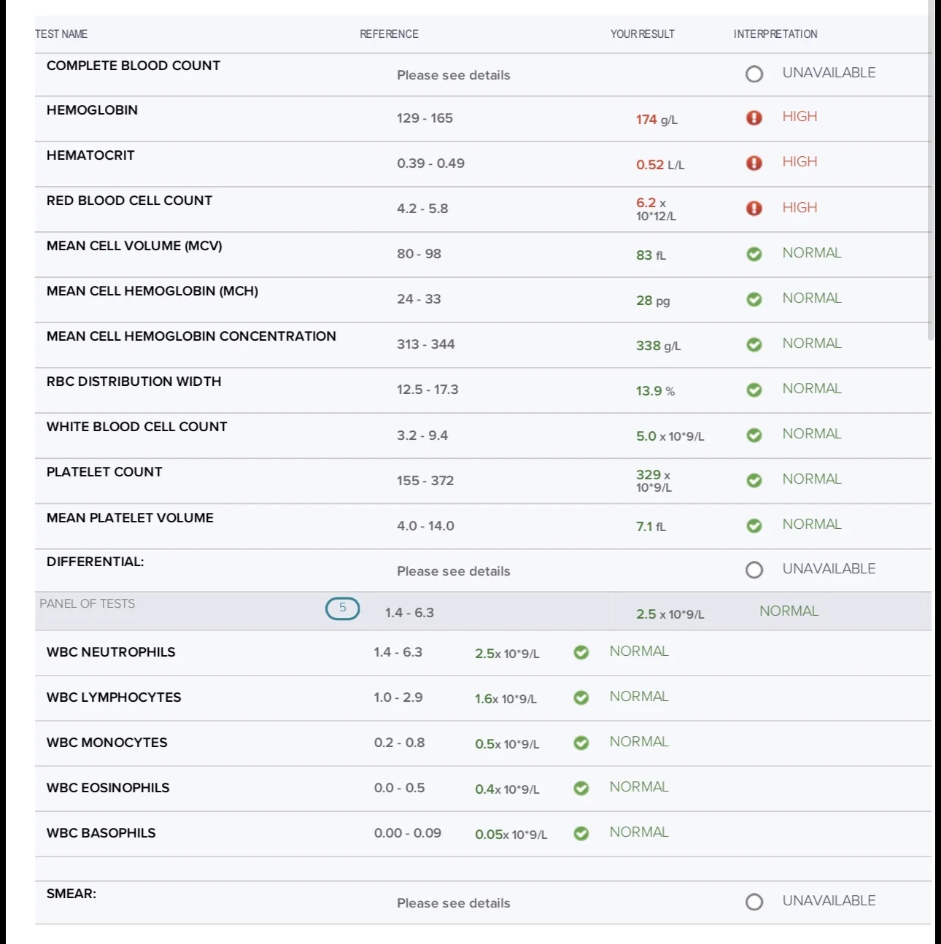Collapse the Panel of Tests badge showing 5

tap(342, 608)
